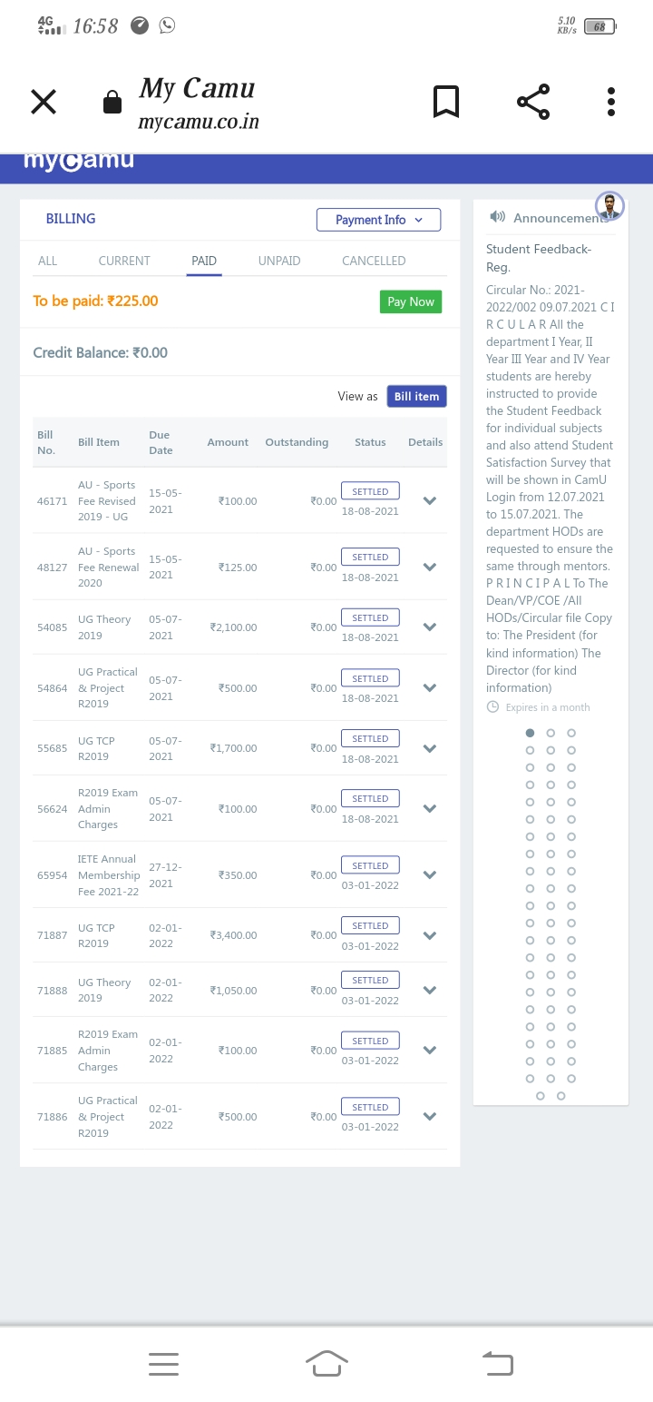The width and height of the screenshot is (653, 1402).
Task: Tap the share icon
Action: click(x=533, y=103)
